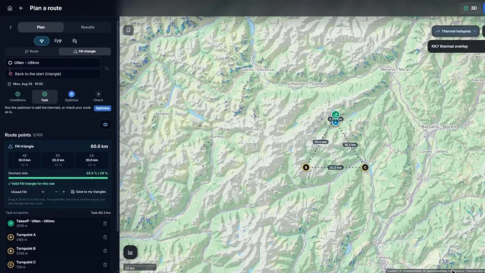Delete Turnpoint A

pos(105,237)
